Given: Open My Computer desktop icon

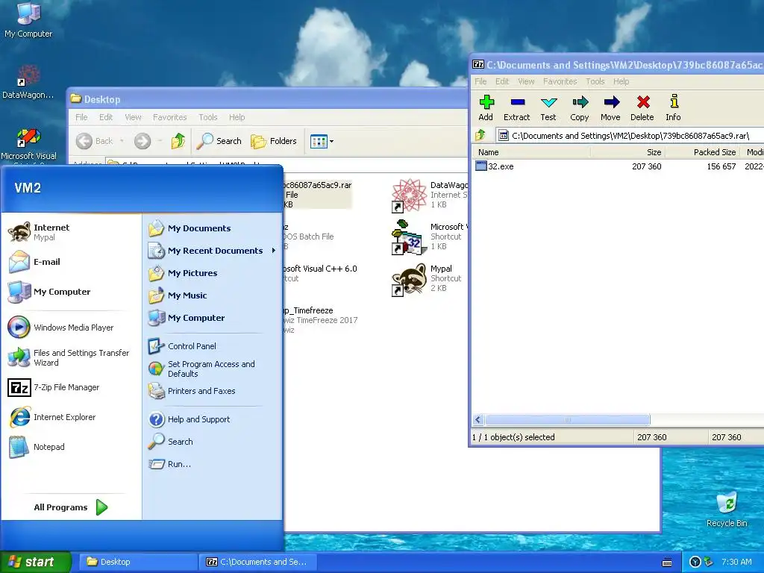Looking at the screenshot, I should 28,20.
